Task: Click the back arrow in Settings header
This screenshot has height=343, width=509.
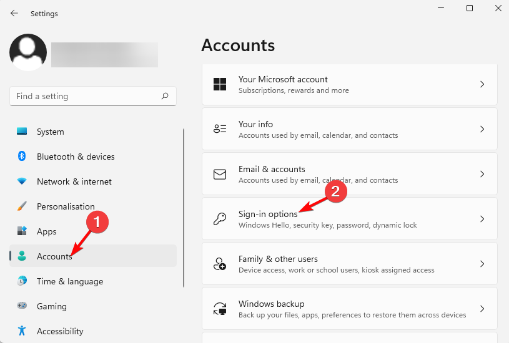Action: pos(14,13)
